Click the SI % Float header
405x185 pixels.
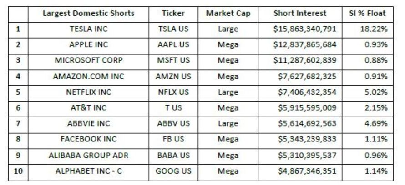368,14
